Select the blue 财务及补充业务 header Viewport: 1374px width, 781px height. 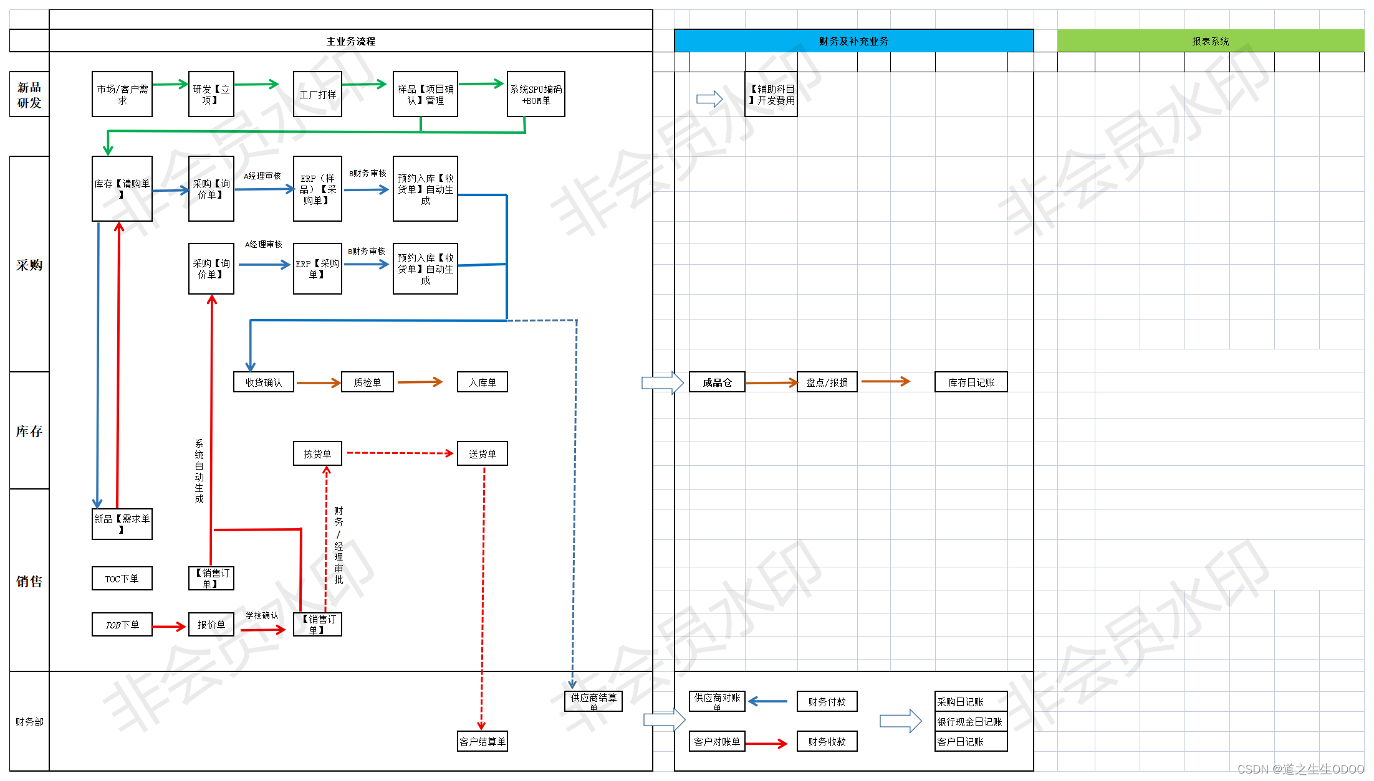pyautogui.click(x=853, y=41)
